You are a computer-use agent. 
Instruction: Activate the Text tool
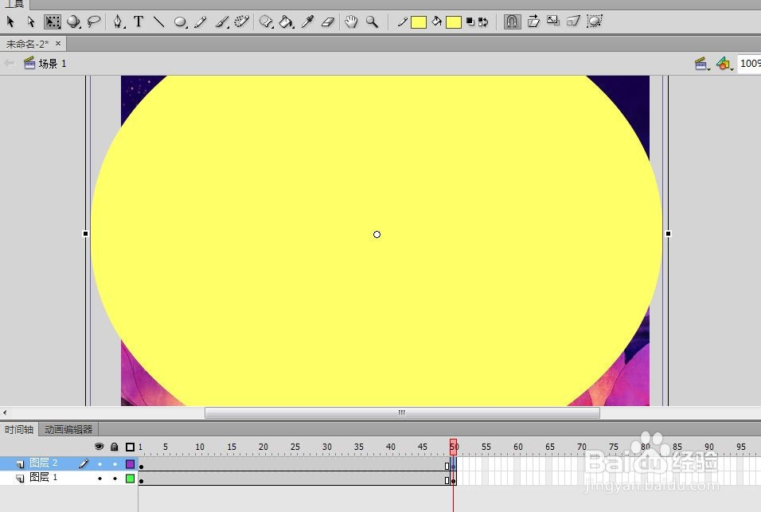pyautogui.click(x=138, y=21)
